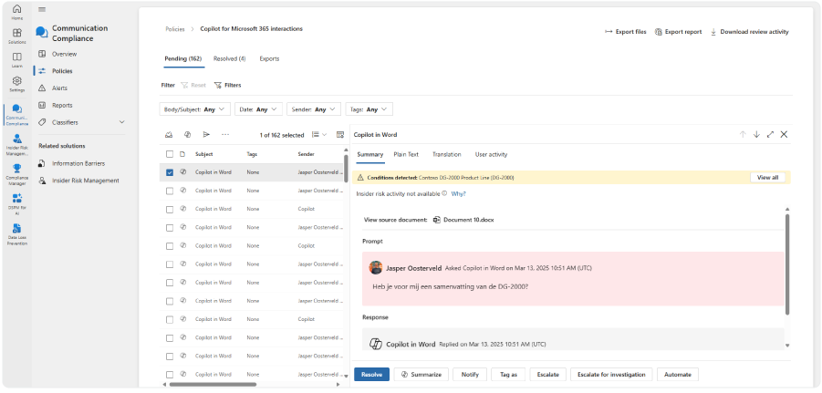This screenshot has width=822, height=393.
Task: Click Download review activity icon
Action: [713, 32]
